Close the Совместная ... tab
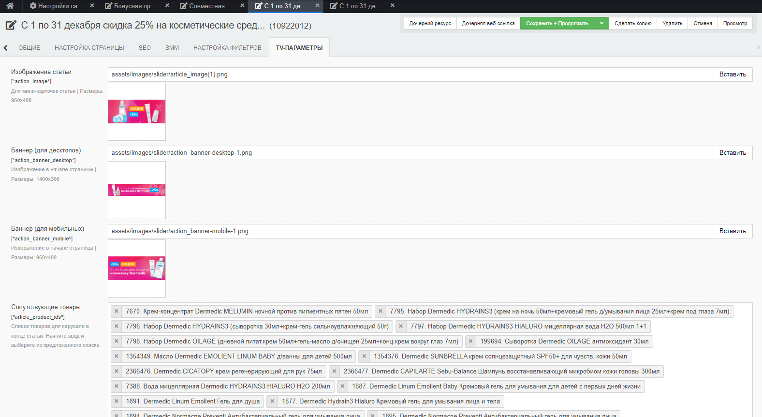This screenshot has height=417, width=762. point(242,6)
